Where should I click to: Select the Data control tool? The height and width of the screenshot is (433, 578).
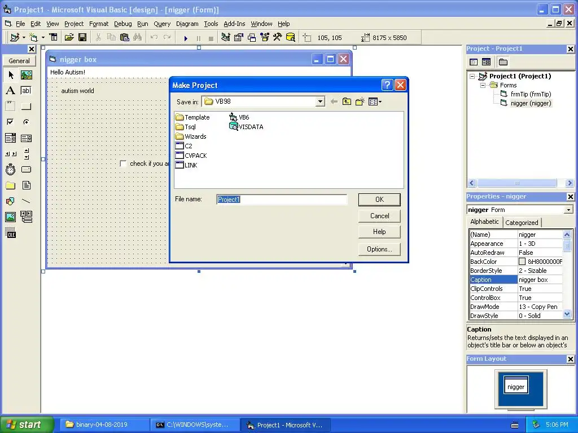26,217
